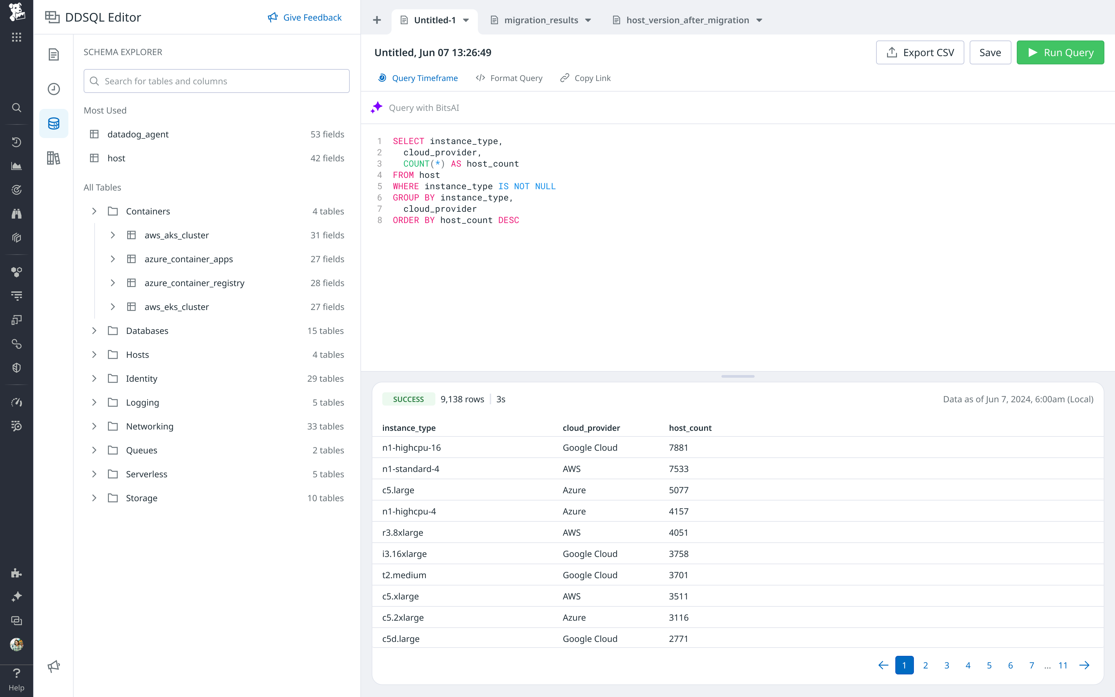Select the database schema icon in the panel
The width and height of the screenshot is (1115, 697).
[53, 123]
